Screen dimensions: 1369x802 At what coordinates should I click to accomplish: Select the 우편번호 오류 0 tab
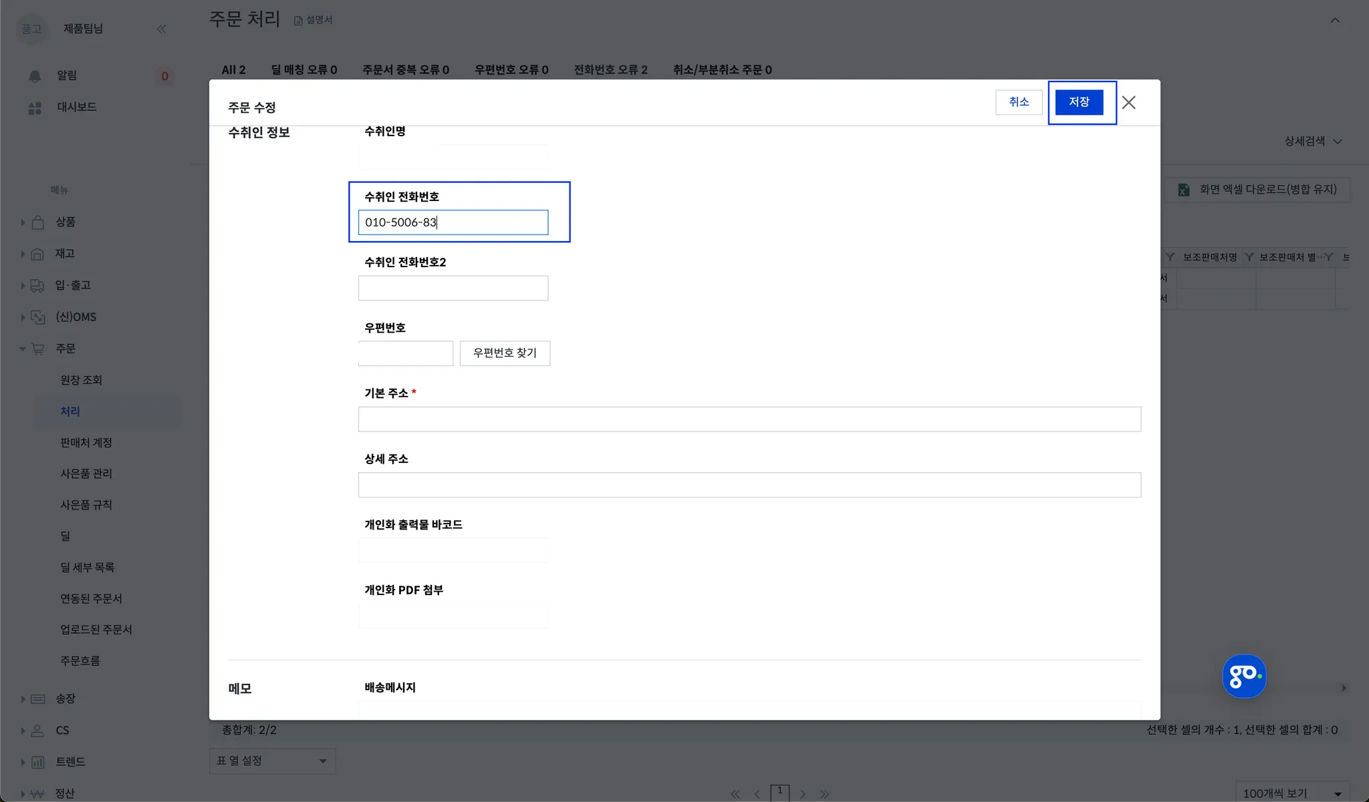511,70
